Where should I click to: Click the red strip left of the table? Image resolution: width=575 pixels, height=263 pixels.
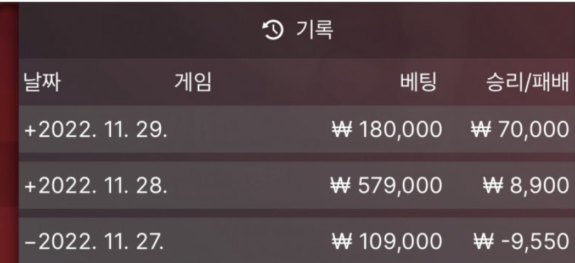(8, 164)
